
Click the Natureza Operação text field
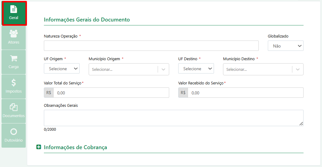click(x=151, y=46)
